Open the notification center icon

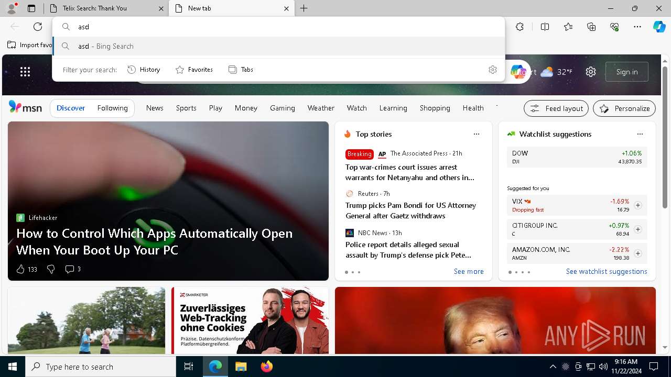pos(654,367)
